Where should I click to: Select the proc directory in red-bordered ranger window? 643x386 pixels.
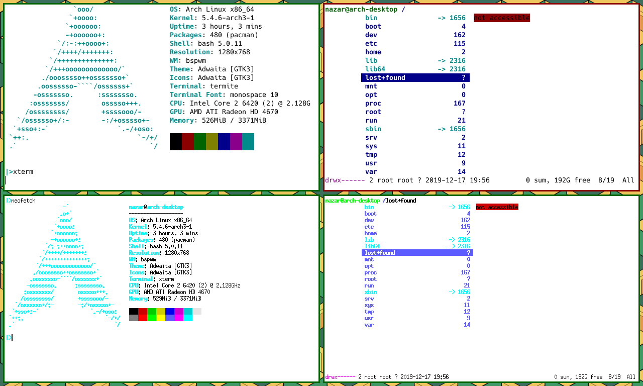(415, 104)
